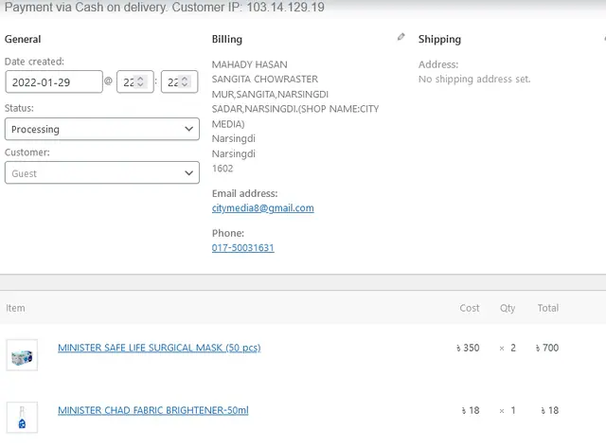606x448 pixels.
Task: Open MINISTER CHAD FABRIC BRIGHTENER-50ml link
Action: 153,410
